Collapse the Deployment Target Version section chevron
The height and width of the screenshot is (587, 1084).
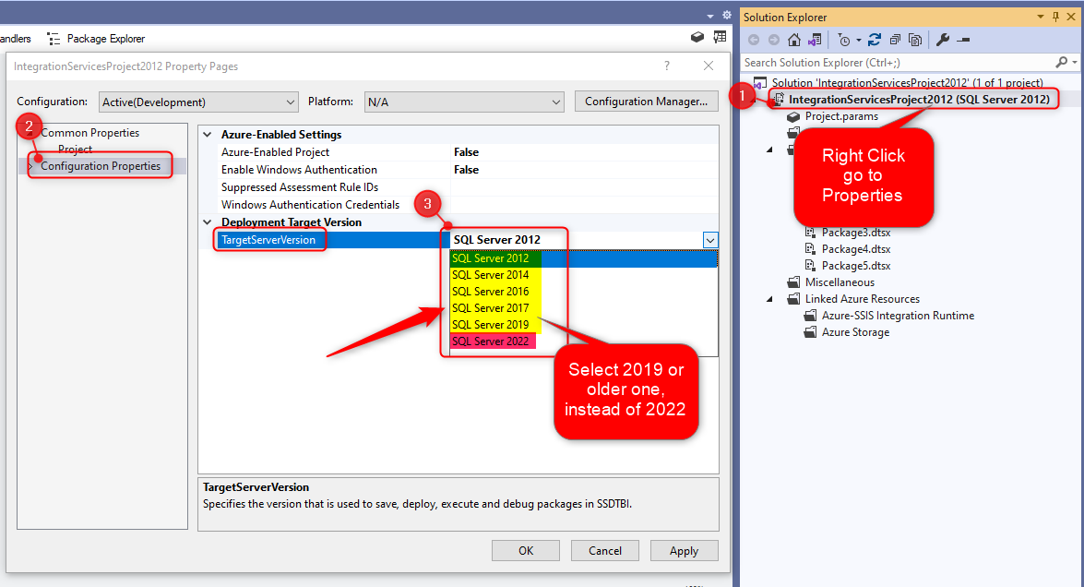click(x=208, y=222)
